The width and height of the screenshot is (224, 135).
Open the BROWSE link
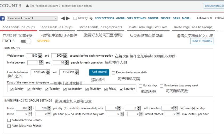pos(153,18)
